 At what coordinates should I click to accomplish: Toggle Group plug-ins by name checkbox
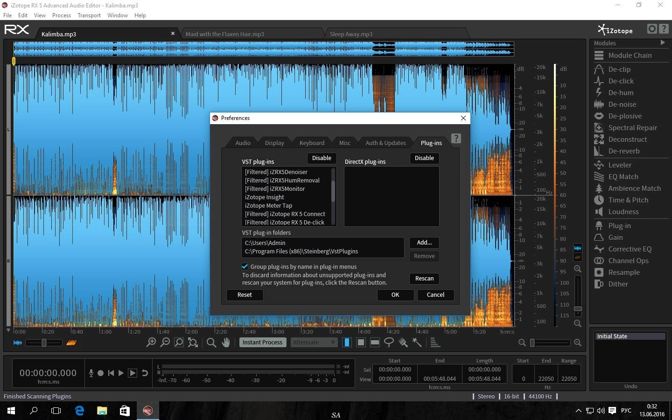click(x=245, y=266)
